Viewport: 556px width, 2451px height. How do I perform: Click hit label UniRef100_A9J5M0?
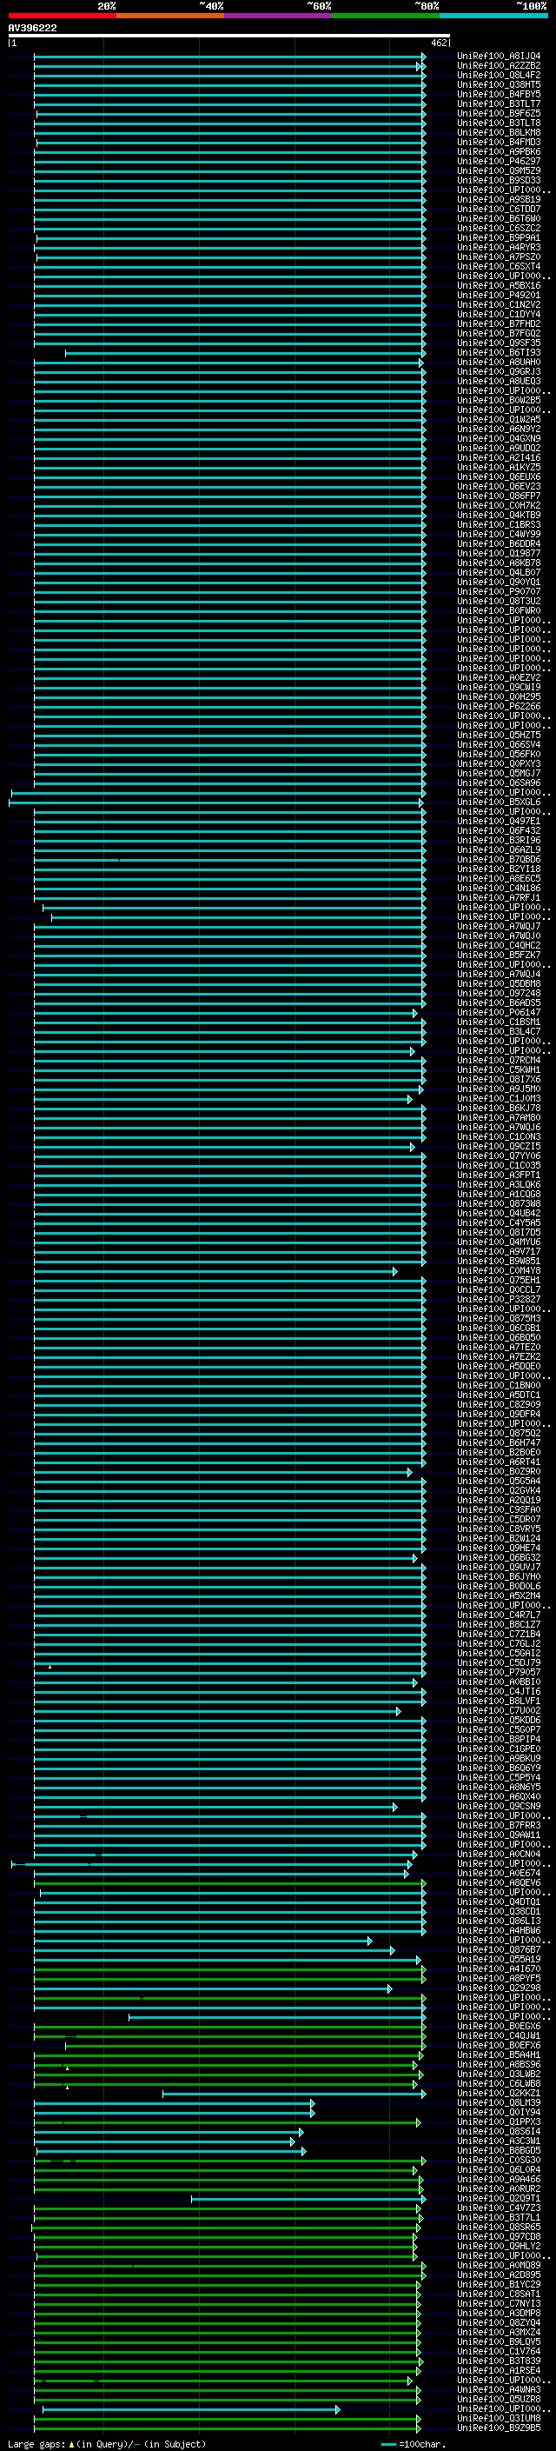(x=498, y=1089)
